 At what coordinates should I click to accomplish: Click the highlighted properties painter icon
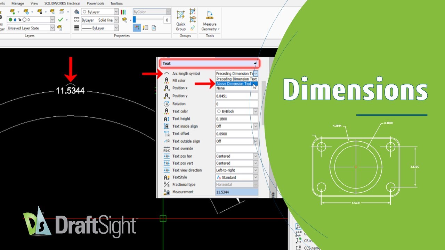pyautogui.click(x=137, y=28)
